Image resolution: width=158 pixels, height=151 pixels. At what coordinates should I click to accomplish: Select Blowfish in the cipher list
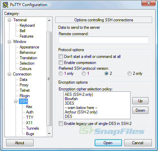pos(71,99)
